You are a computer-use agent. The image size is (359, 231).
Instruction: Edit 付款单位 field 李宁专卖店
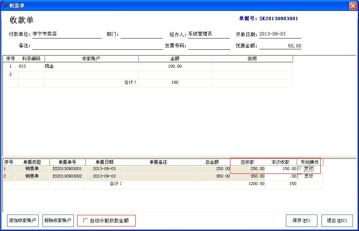click(67, 34)
